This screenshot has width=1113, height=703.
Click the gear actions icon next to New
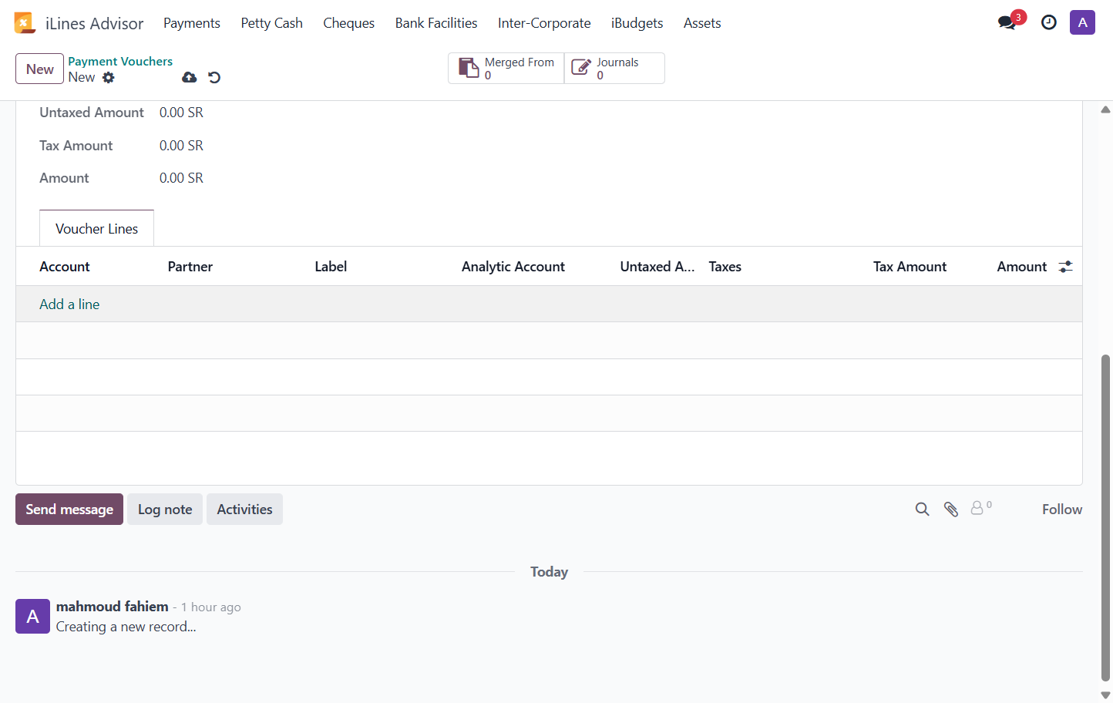pyautogui.click(x=109, y=77)
